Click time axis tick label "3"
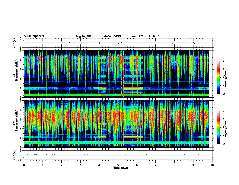 [x=80, y=165]
